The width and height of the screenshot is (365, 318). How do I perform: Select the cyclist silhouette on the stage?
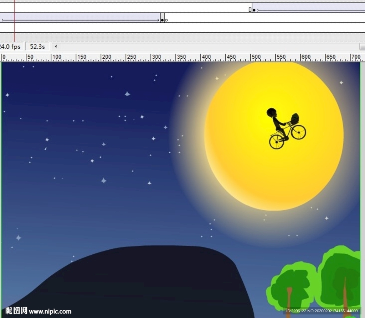click(286, 128)
